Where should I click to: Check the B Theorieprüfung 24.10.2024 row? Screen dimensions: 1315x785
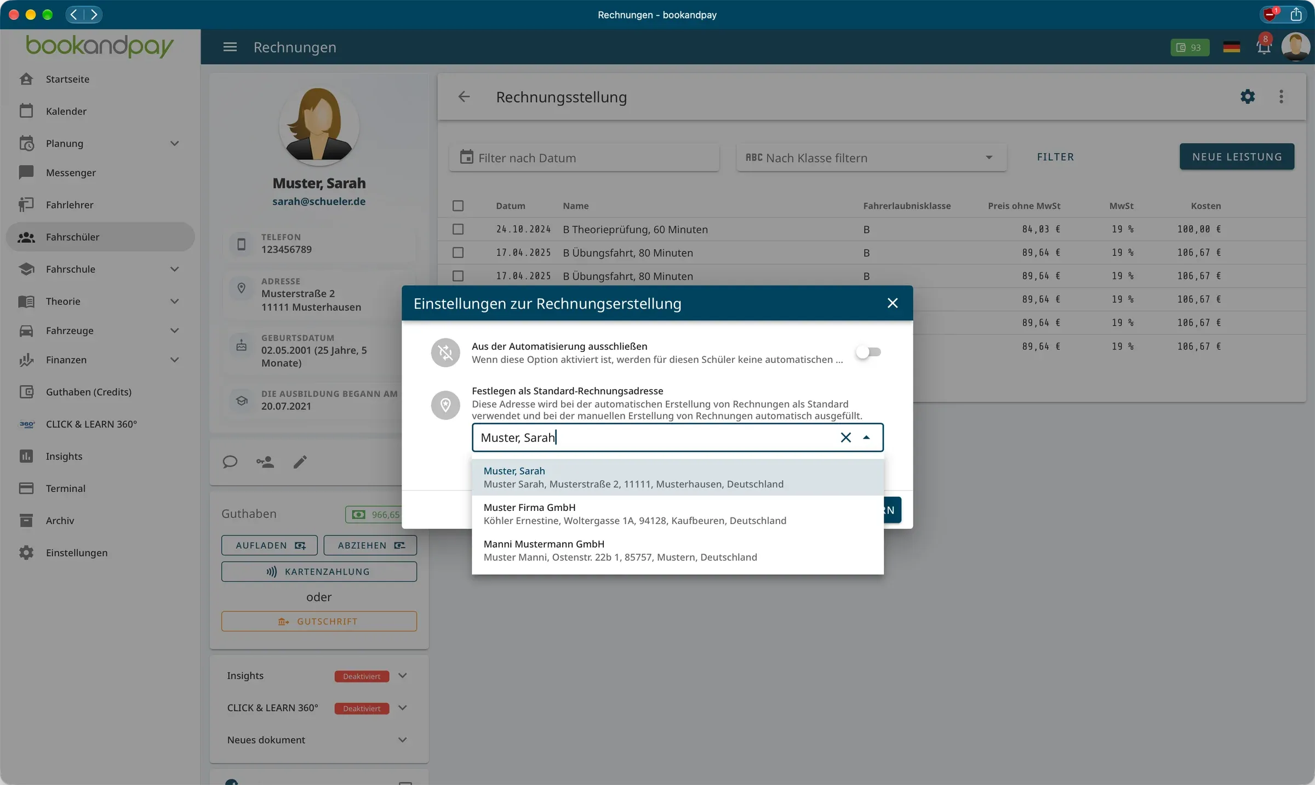pyautogui.click(x=458, y=229)
